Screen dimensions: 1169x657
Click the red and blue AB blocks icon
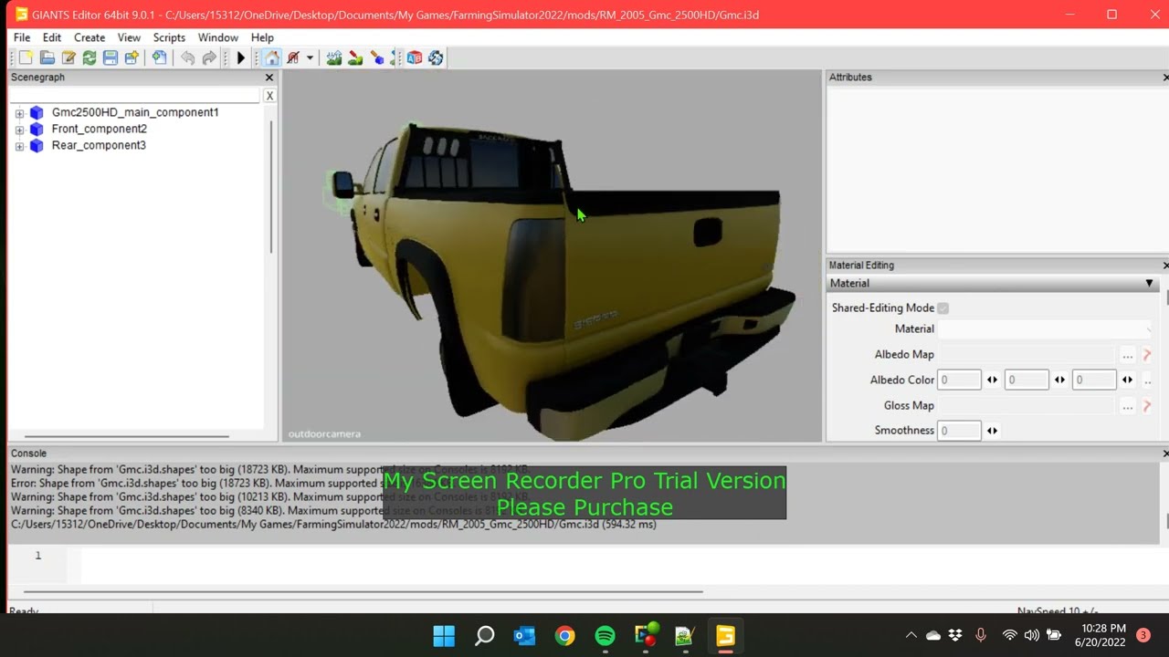click(x=415, y=57)
